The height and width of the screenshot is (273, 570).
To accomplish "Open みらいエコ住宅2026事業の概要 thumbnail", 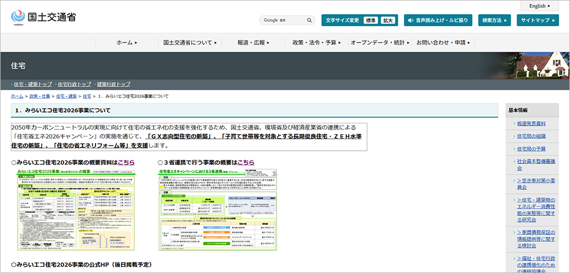I will pyautogui.click(x=77, y=210).
